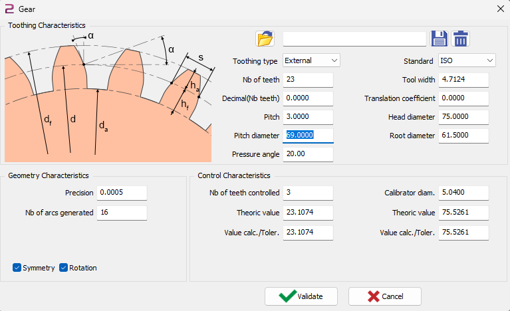Click the Cancel button
510x311 pixels.
385,296
